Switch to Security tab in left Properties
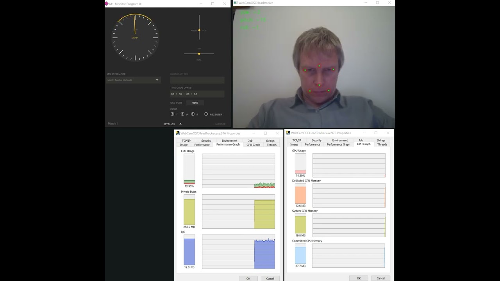 206,140
